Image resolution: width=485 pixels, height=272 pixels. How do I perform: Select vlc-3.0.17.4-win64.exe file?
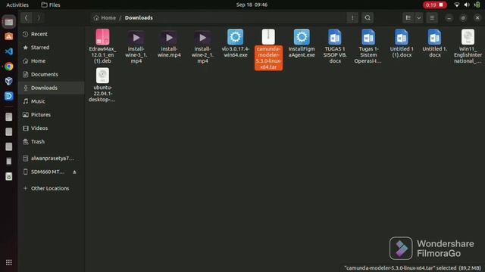coord(236,43)
